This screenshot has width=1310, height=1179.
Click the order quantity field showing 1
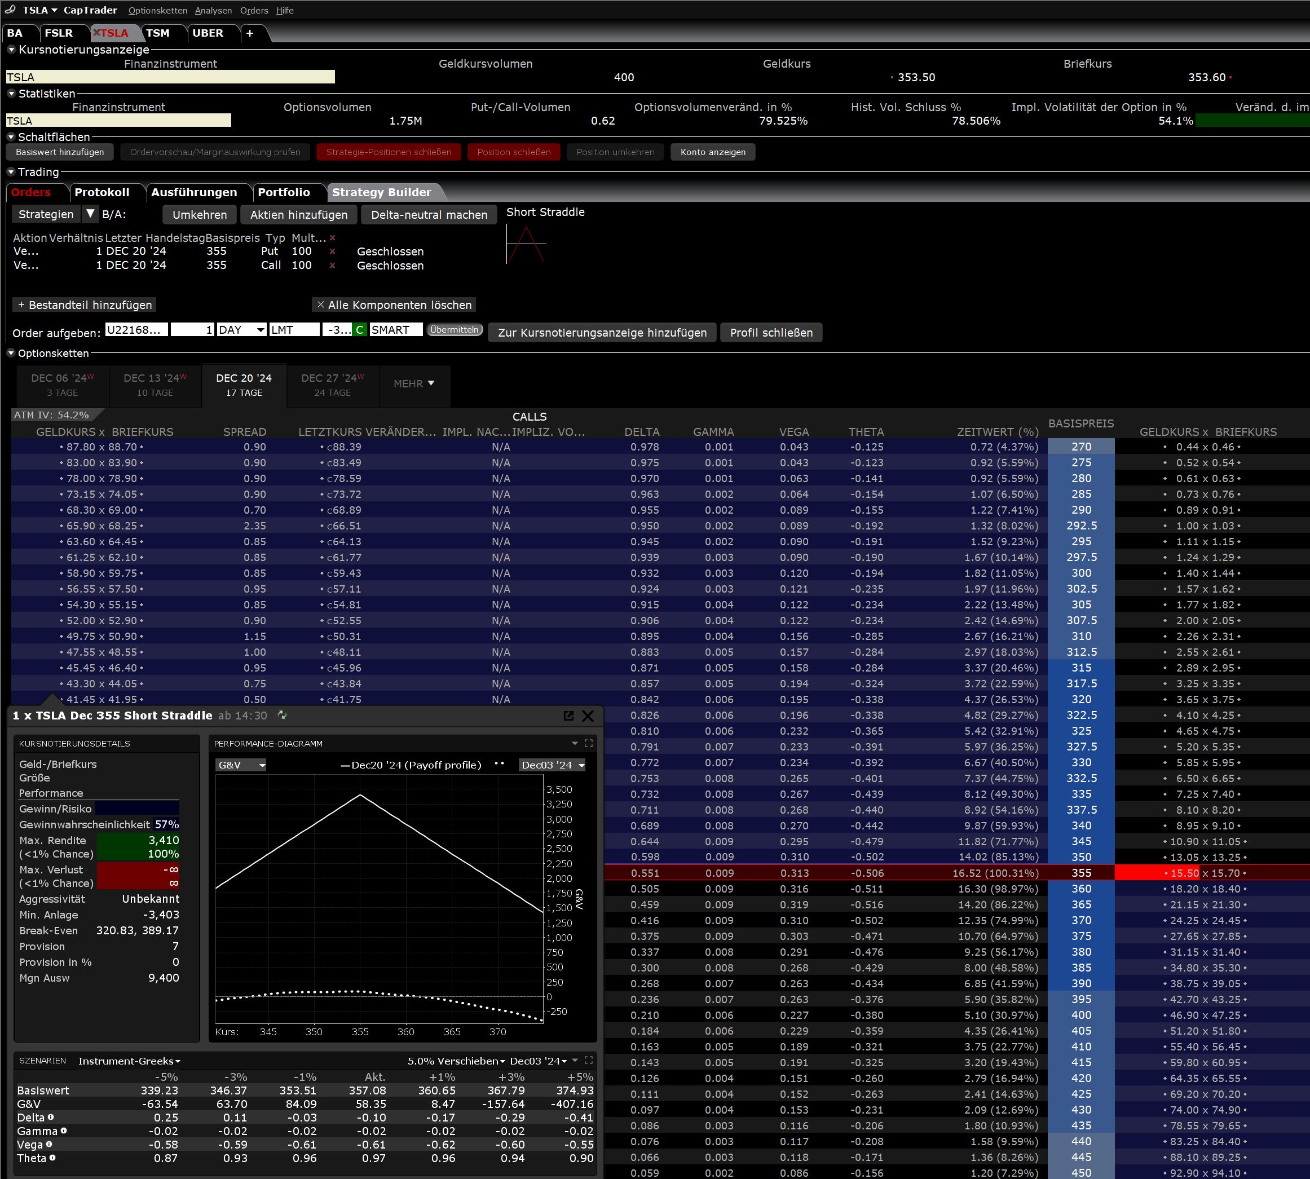click(192, 330)
